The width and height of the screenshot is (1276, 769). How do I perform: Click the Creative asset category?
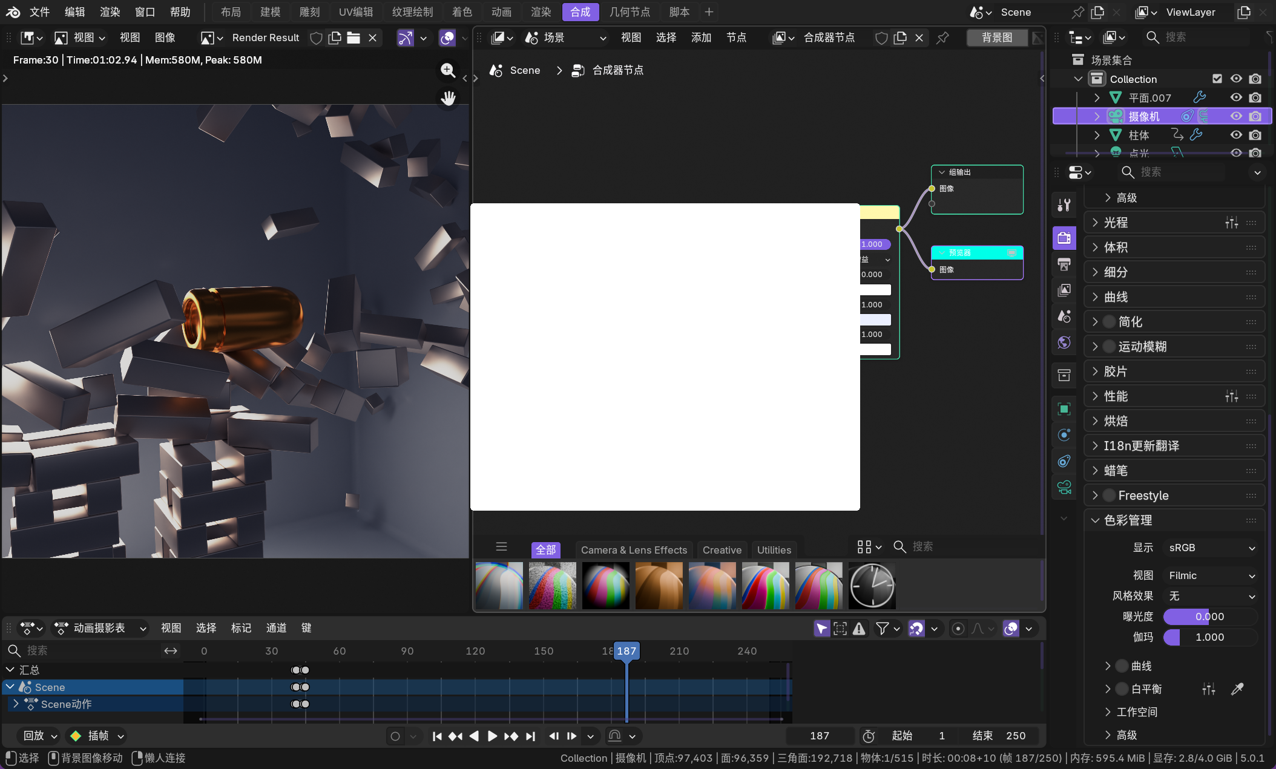click(x=722, y=550)
